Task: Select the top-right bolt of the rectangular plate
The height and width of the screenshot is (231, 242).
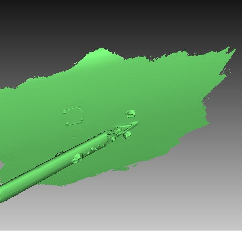Action: pos(80,109)
